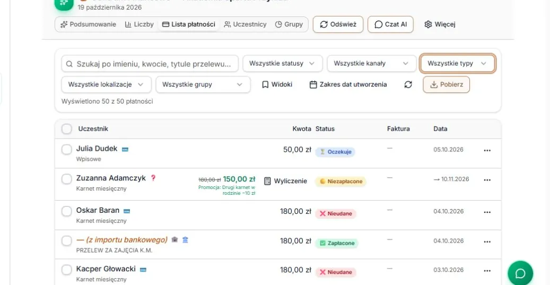Select the bank import row checkbox
550x285 pixels.
point(67,241)
